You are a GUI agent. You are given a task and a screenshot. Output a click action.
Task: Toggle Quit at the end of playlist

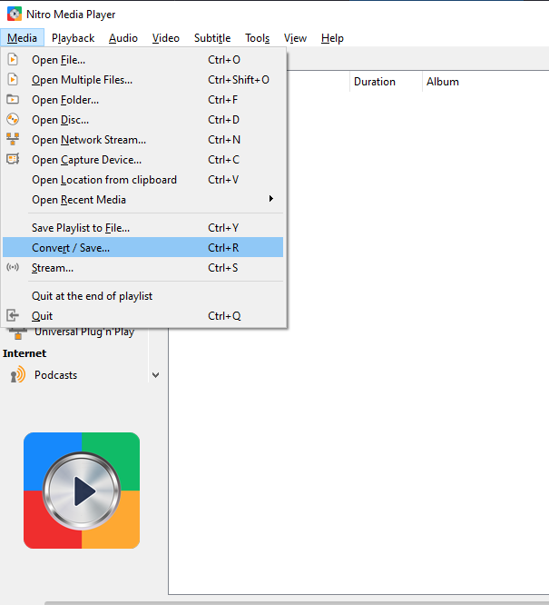143,296
